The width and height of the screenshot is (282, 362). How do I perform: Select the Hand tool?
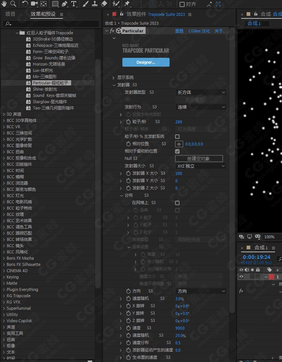point(4,3)
